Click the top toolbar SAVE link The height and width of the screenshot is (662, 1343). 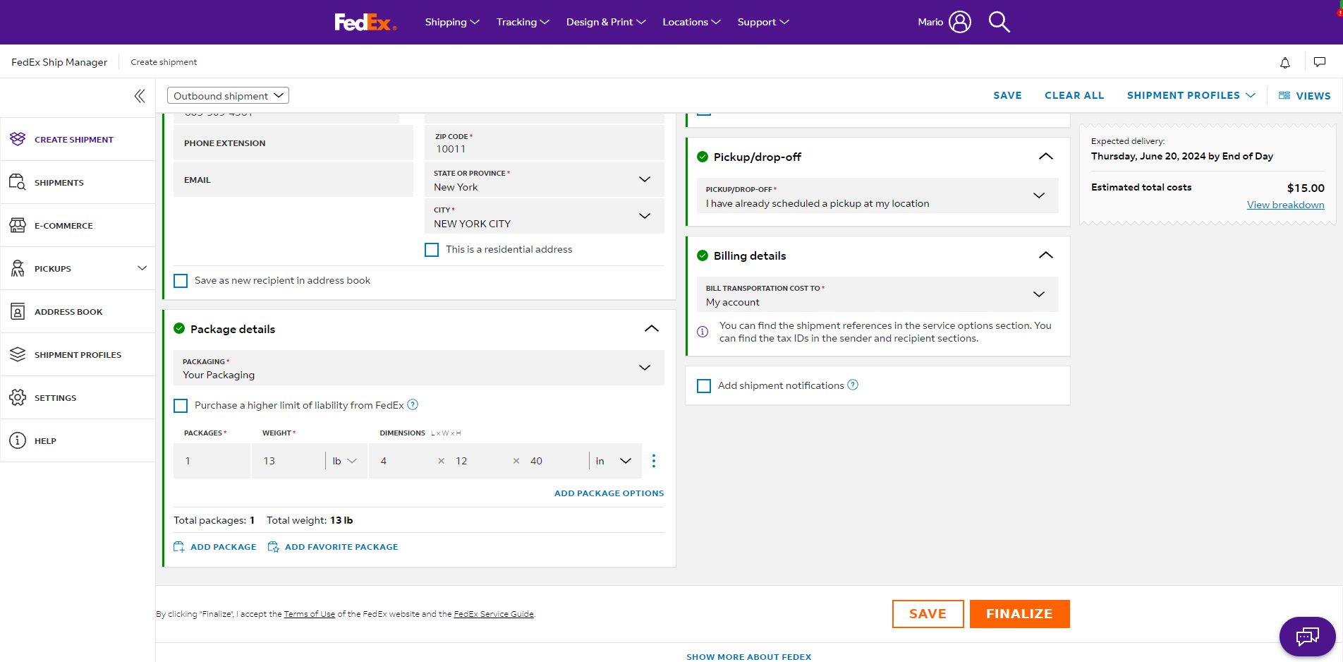(1007, 95)
